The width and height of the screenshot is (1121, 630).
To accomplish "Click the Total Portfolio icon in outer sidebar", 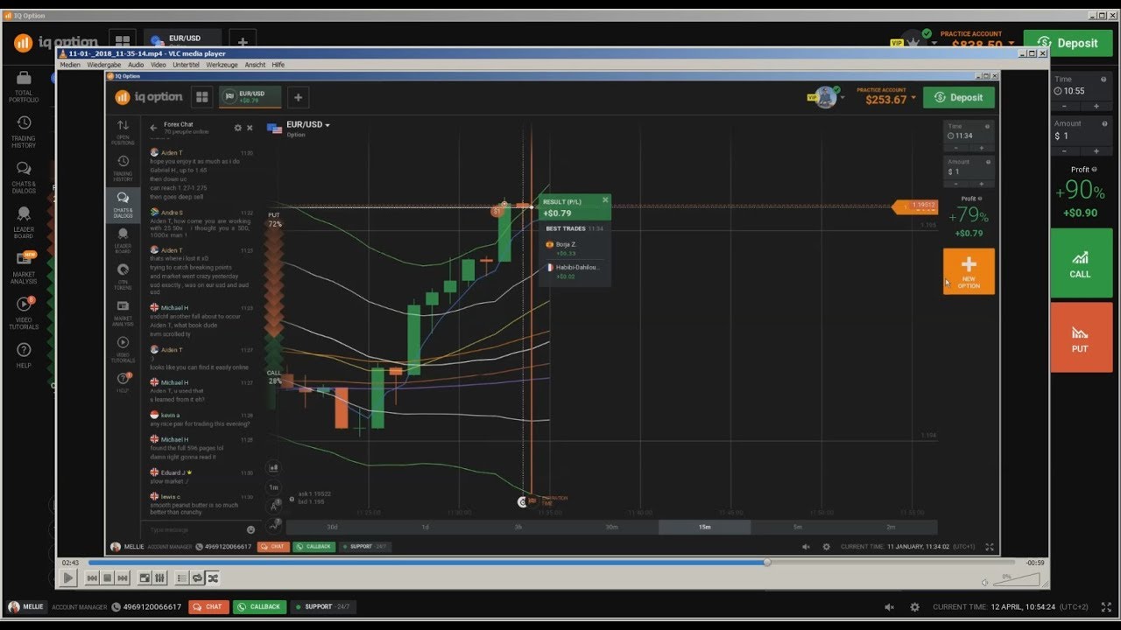I will [24, 87].
